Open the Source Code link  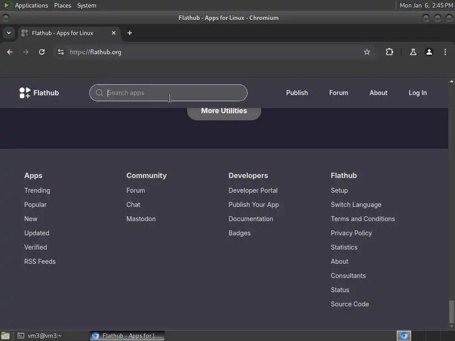pos(350,304)
